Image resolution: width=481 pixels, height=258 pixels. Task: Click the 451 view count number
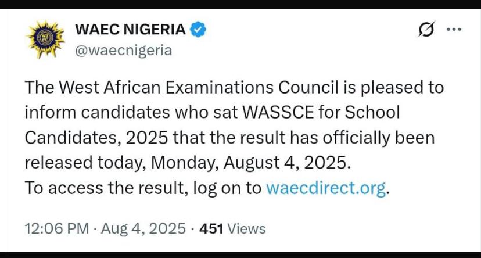tap(211, 228)
